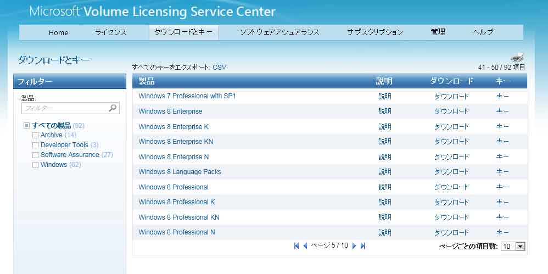
Task: Open the ライセンス menu
Action: (111, 32)
